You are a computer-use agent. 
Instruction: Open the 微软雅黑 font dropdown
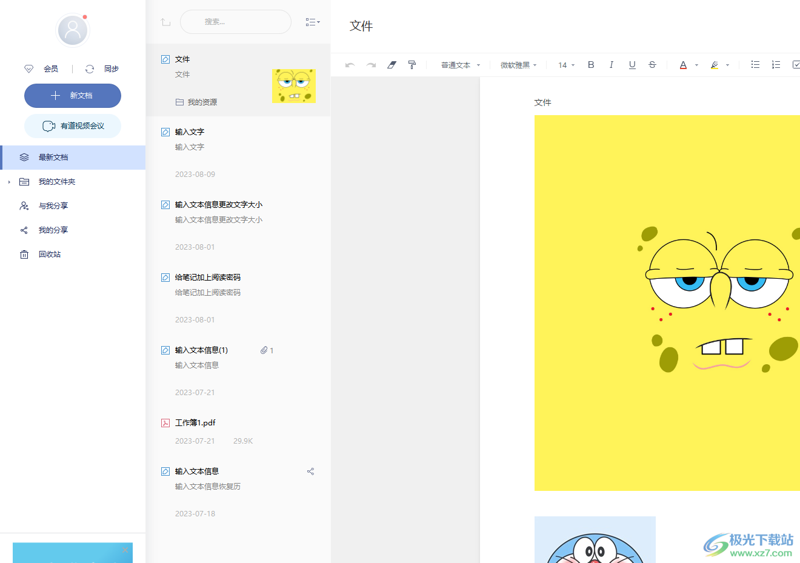519,65
